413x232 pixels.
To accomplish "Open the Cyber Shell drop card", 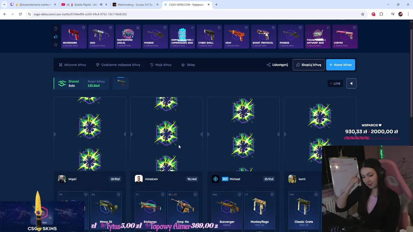I will click(209, 37).
